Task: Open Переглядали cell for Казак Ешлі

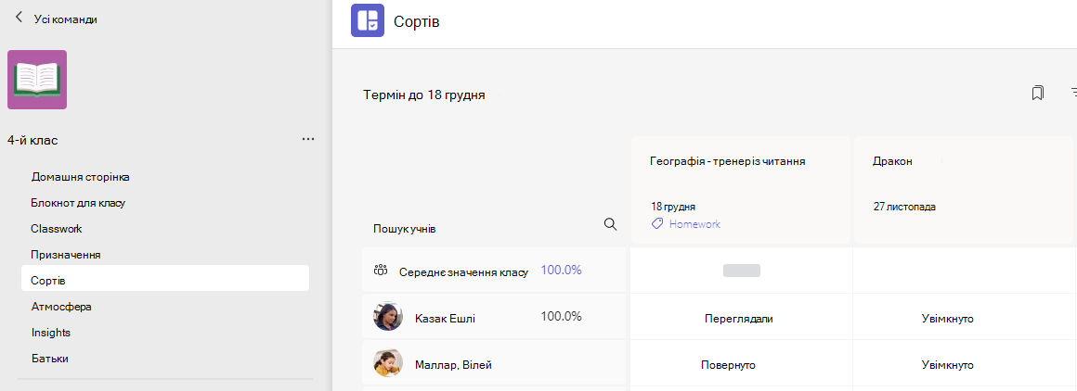Action: [x=743, y=319]
